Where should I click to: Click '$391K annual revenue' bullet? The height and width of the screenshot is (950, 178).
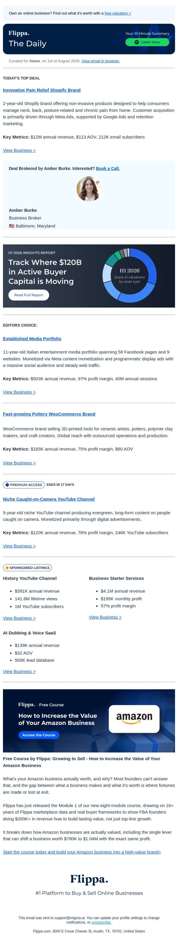37,591
